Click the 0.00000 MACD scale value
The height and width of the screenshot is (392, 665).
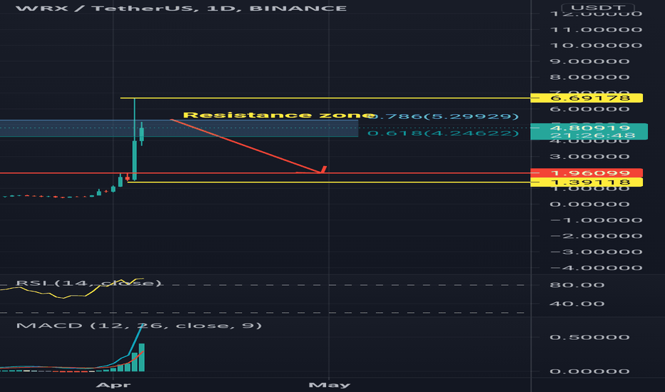(589, 371)
